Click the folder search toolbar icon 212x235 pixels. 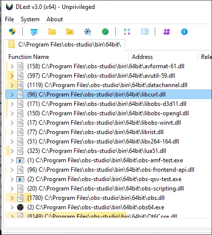pyautogui.click(x=70, y=32)
